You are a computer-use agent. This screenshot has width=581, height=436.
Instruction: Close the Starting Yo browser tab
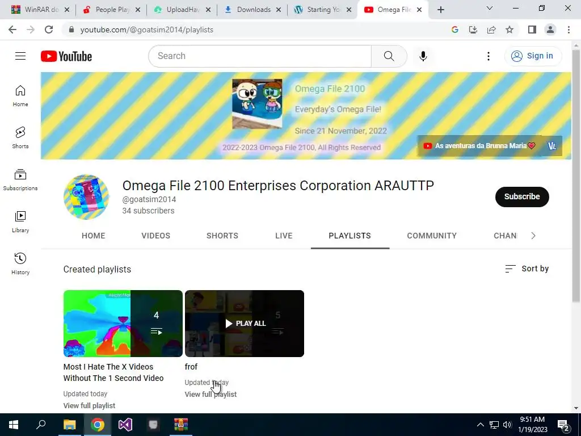(349, 10)
